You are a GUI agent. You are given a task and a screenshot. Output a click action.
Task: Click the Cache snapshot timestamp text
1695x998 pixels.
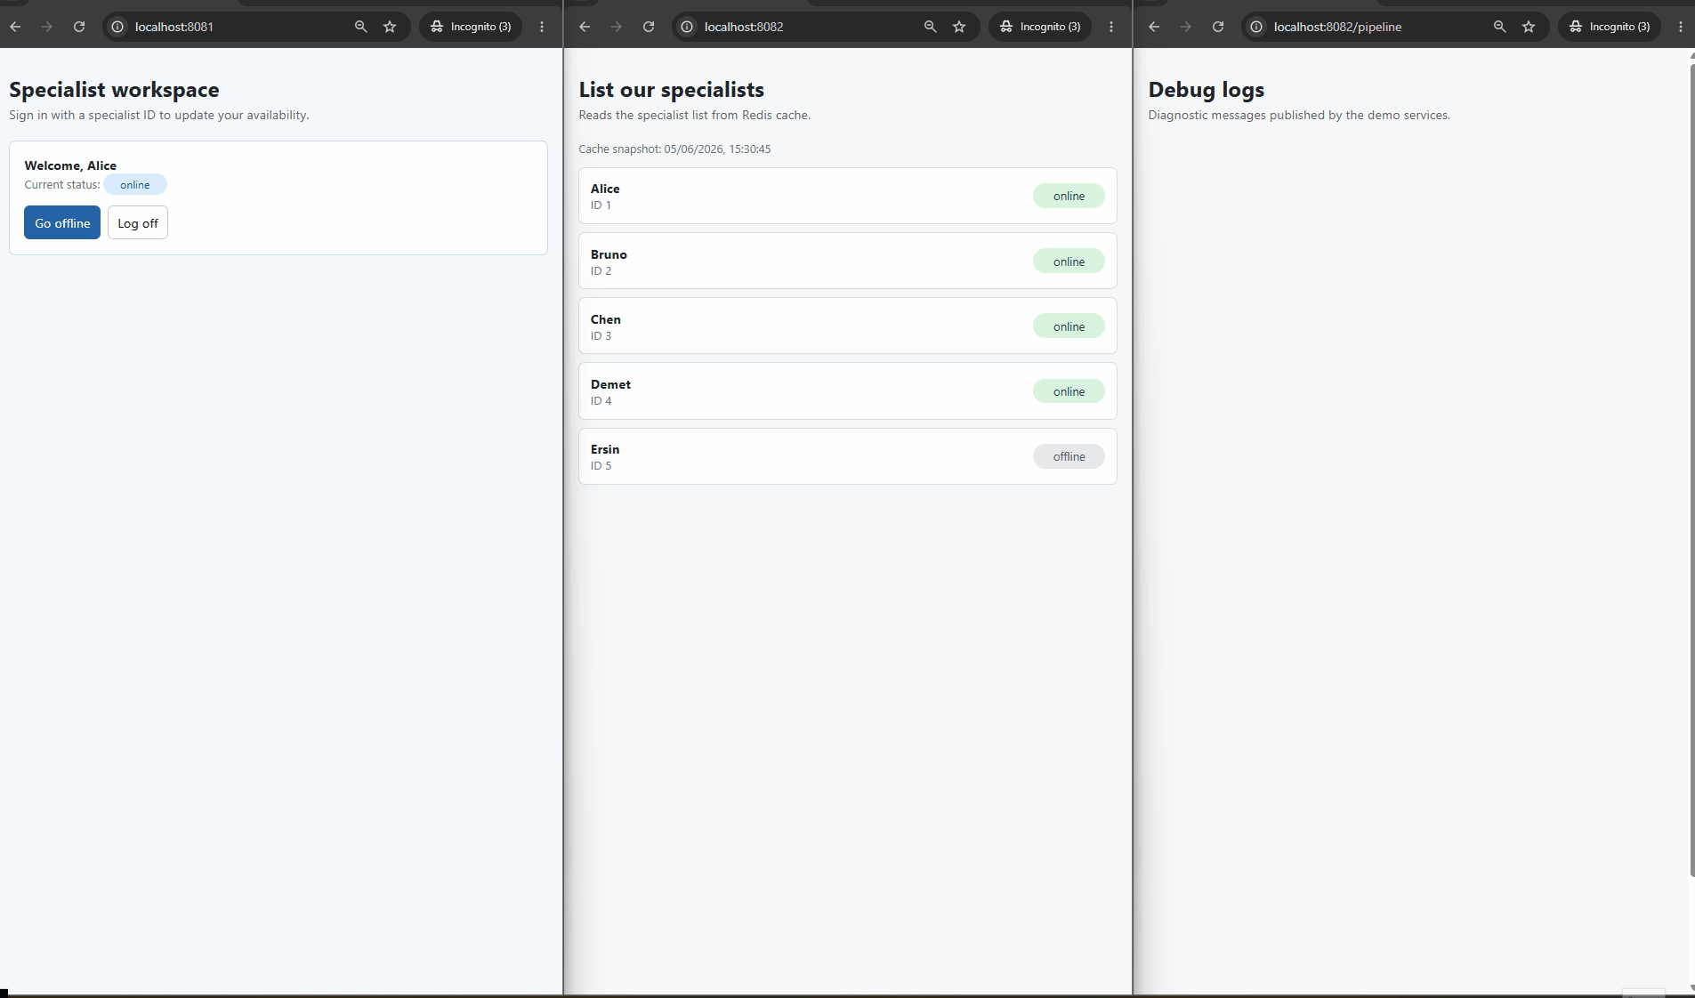pyautogui.click(x=674, y=149)
